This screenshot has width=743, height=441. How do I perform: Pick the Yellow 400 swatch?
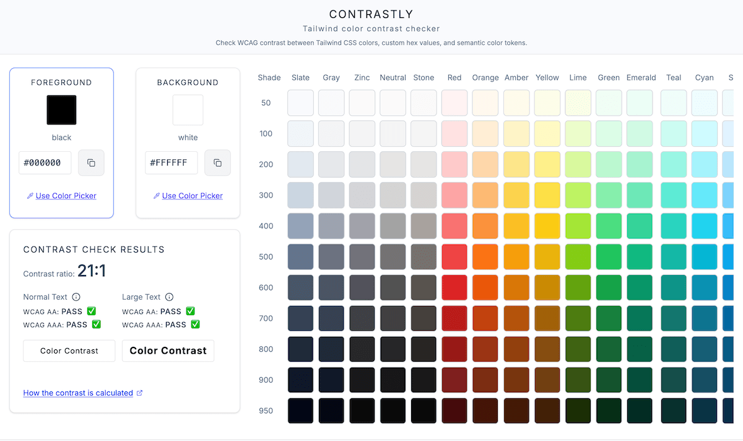coord(547,226)
